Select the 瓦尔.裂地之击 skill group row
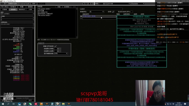Screen dimensions: 189x106 (43, 12)
